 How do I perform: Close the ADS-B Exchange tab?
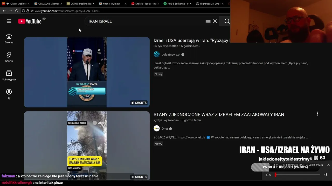[x=191, y=4]
